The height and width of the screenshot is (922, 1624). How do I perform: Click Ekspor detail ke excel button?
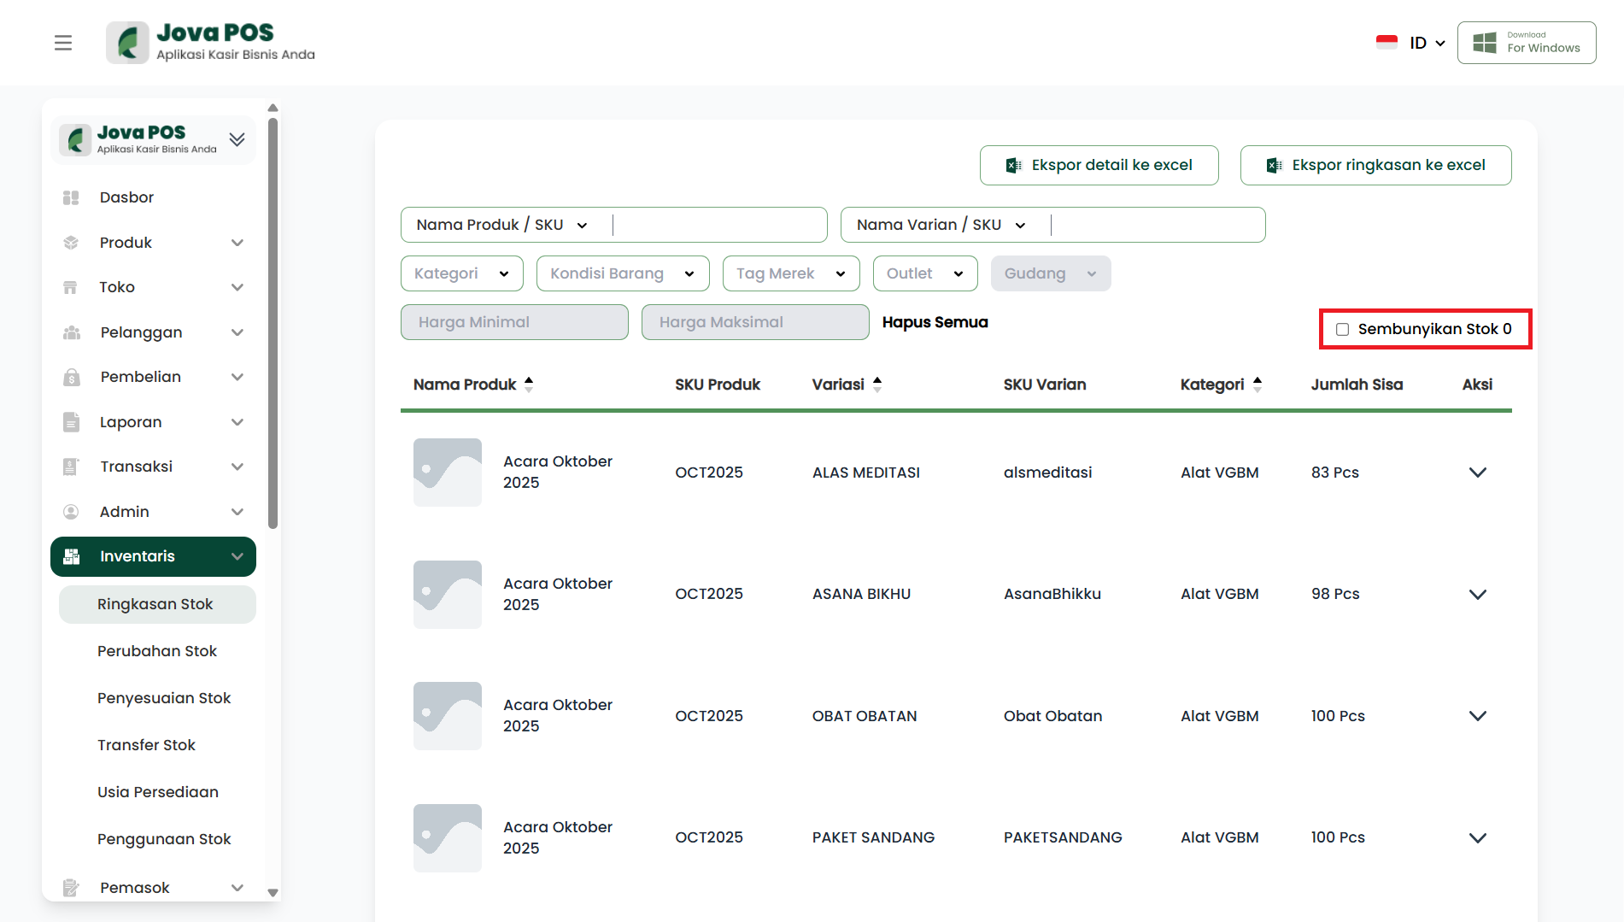click(1099, 165)
